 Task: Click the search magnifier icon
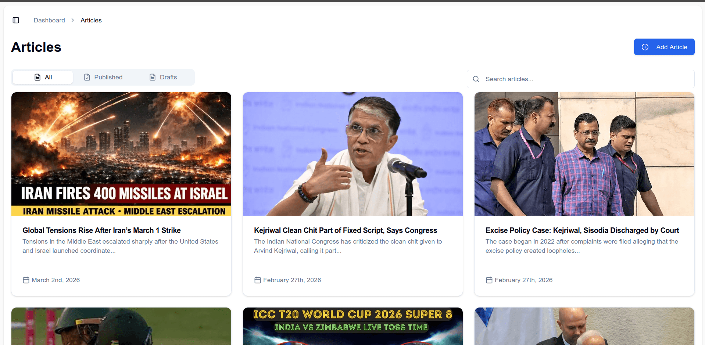476,79
